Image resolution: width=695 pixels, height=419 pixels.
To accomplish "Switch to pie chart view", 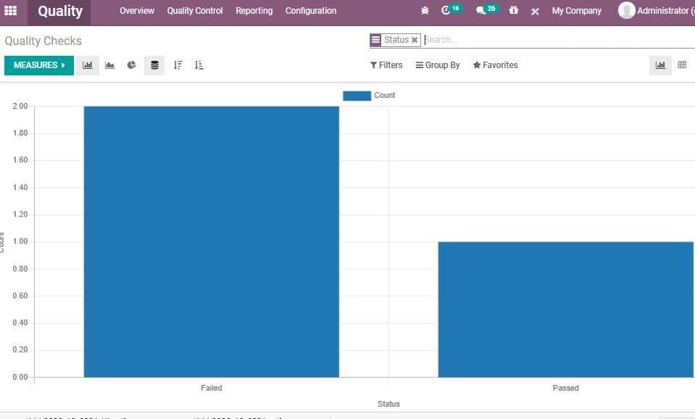I will click(x=131, y=65).
